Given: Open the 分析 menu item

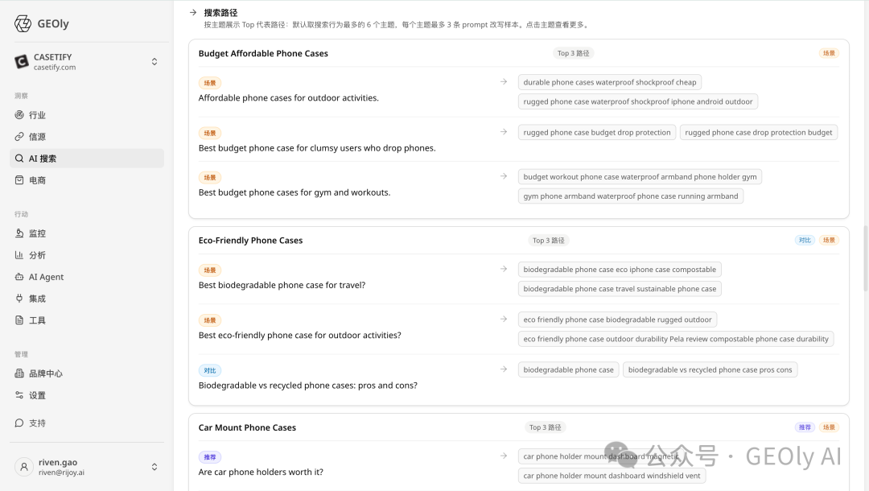Looking at the screenshot, I should click(x=87, y=255).
